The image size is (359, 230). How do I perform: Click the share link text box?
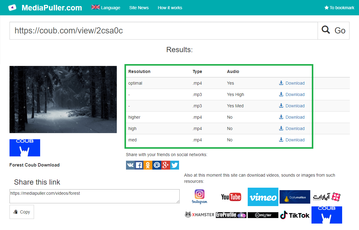click(94, 196)
